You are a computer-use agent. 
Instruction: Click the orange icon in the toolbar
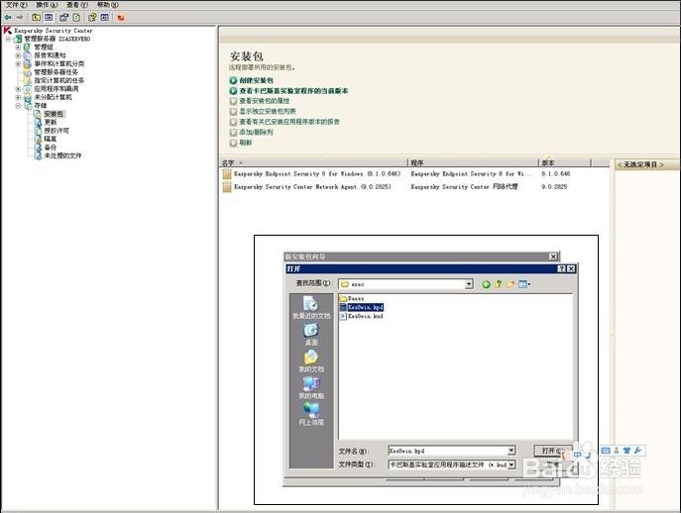(x=121, y=18)
